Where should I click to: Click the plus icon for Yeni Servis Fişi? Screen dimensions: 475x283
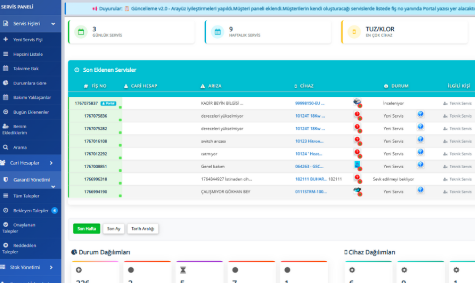coord(5,39)
